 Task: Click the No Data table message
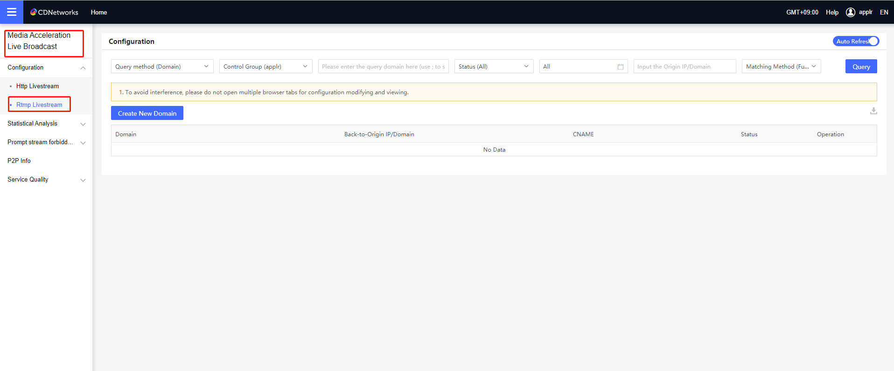click(x=494, y=150)
